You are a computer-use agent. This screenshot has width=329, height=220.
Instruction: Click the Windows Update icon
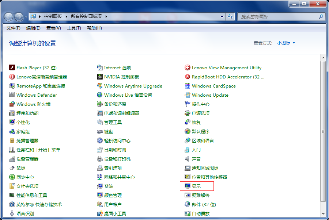[188, 95]
